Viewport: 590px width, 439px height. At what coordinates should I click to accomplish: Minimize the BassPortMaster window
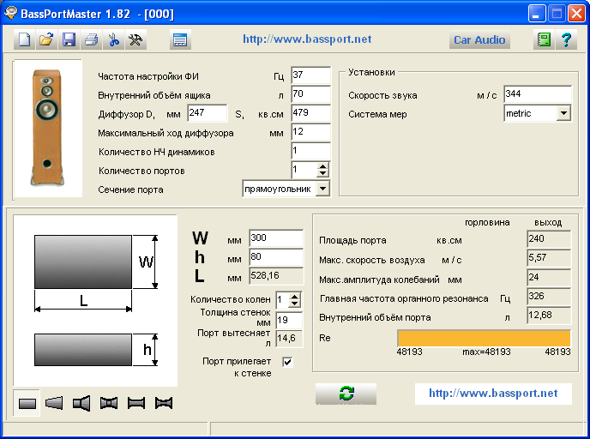click(x=537, y=14)
